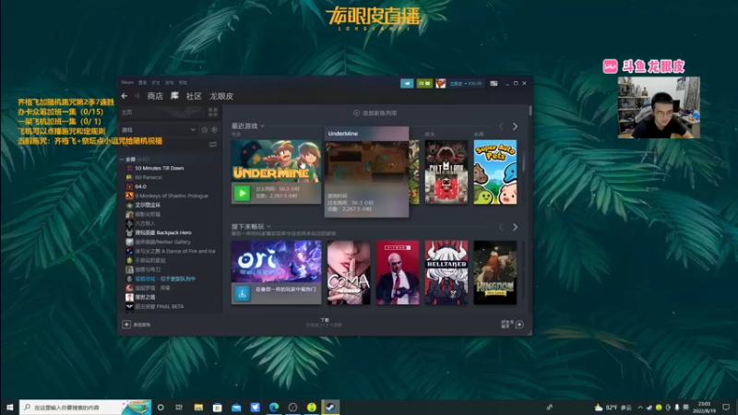Open the 查看 menu
738x415 pixels.
143,82
